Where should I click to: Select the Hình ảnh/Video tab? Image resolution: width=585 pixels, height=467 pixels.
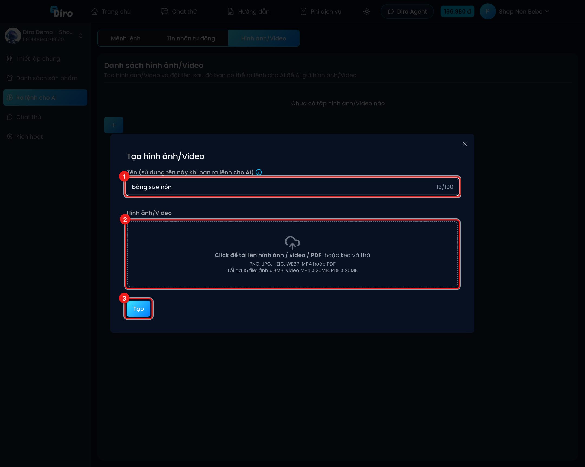[264, 38]
